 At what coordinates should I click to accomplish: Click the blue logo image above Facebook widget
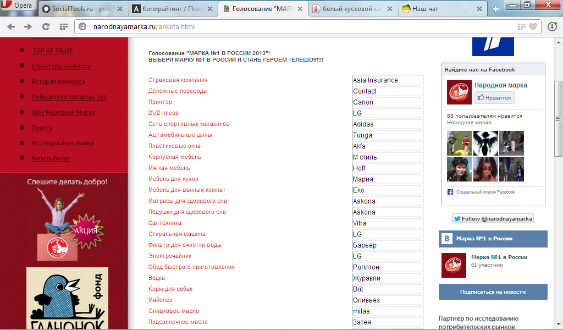click(493, 47)
